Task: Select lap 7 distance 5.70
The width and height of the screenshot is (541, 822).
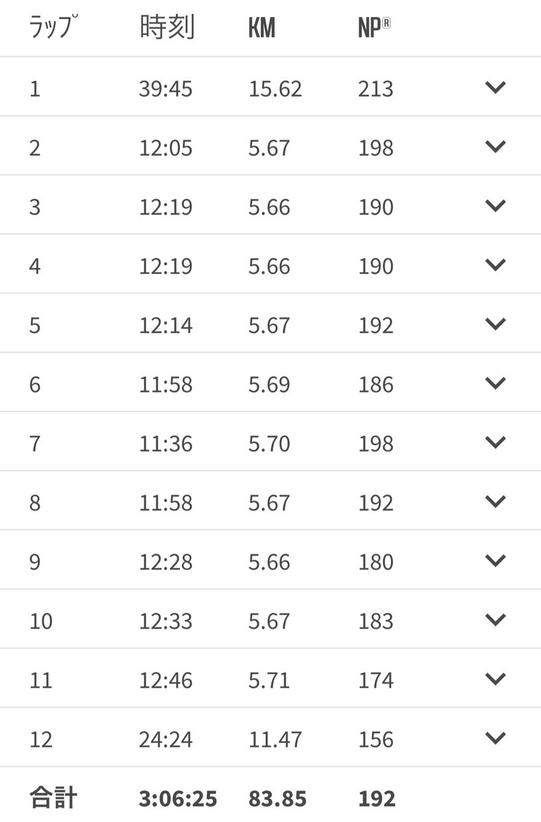Action: tap(269, 444)
